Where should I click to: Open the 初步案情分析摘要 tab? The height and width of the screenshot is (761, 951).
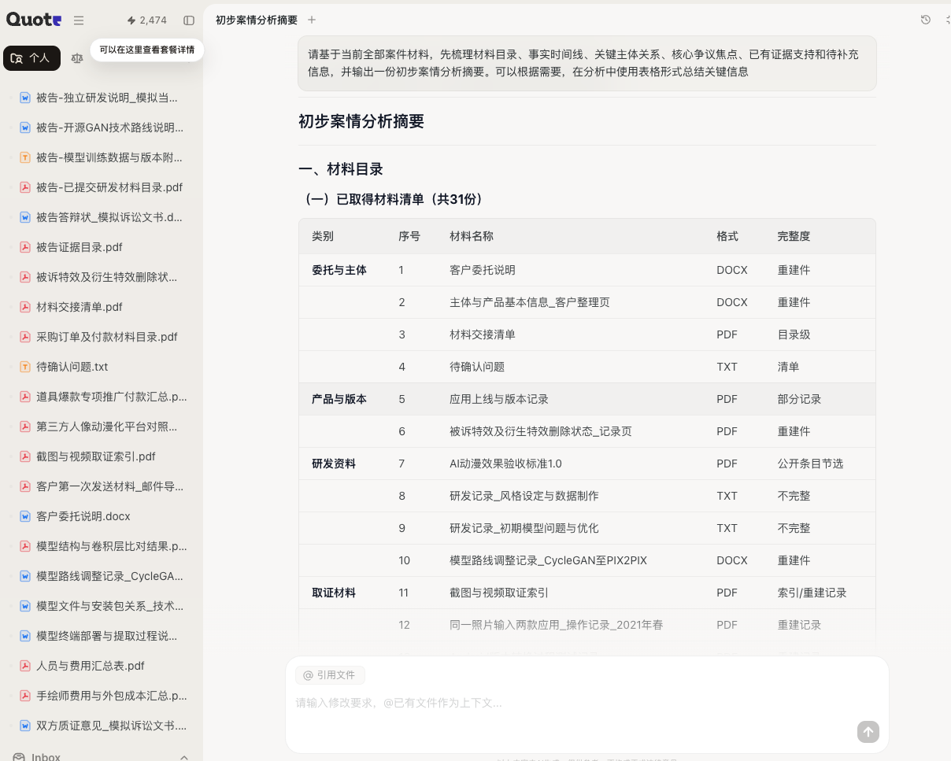click(x=257, y=20)
